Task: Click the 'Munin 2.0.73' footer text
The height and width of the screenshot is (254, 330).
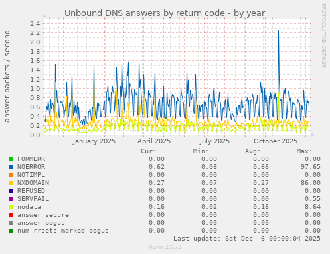Action: [x=165, y=247]
